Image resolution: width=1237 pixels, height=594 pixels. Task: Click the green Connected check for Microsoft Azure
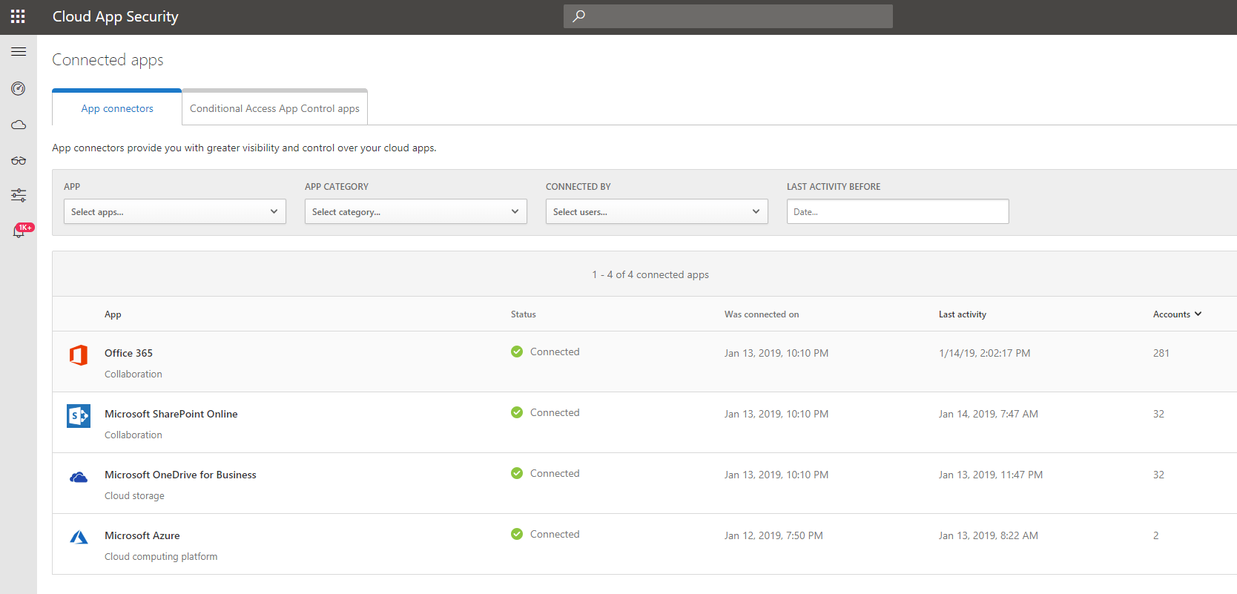tap(517, 534)
